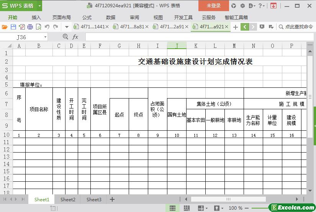316x212 pixels.
Task: Open the 页面布局 ribbon tab
Action: point(61,18)
